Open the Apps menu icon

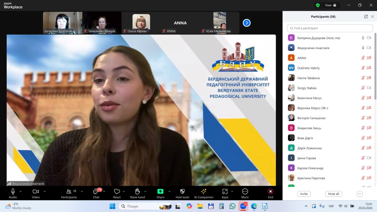tap(225, 192)
